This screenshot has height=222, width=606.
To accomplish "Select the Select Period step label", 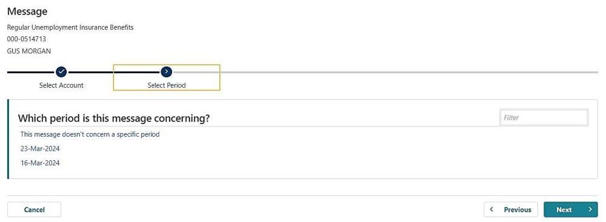I will (167, 85).
